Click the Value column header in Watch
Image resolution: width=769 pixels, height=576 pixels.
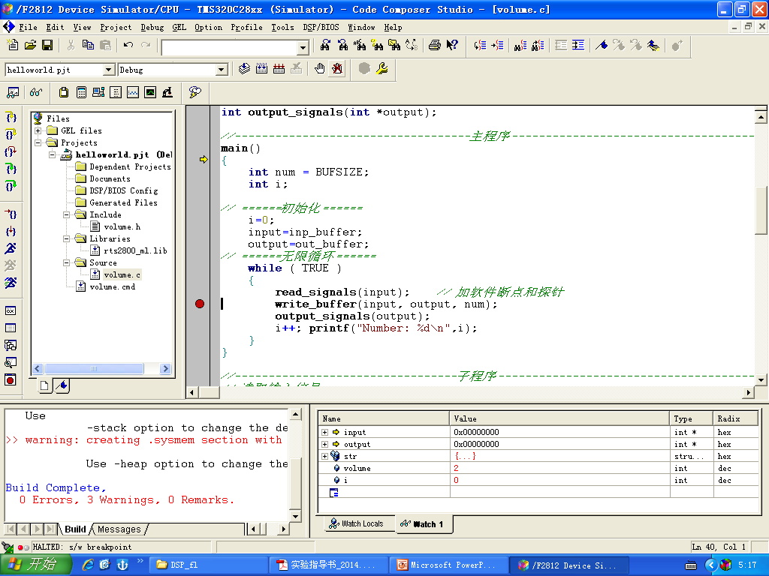click(559, 419)
